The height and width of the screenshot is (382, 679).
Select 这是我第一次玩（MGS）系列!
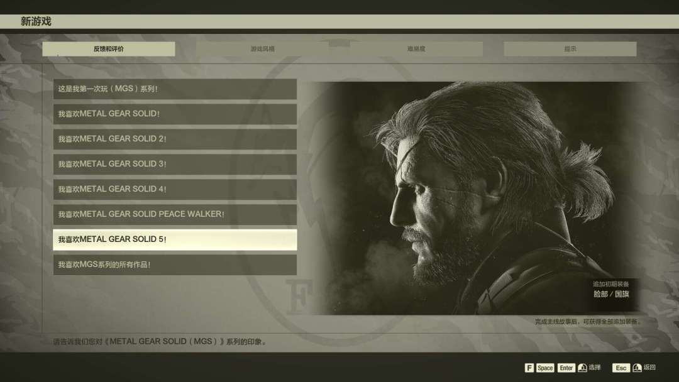tap(175, 89)
